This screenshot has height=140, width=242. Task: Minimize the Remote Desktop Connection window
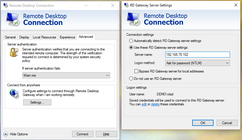coord(86,5)
